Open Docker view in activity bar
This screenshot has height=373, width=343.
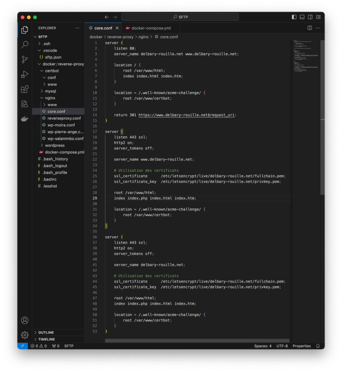24,119
